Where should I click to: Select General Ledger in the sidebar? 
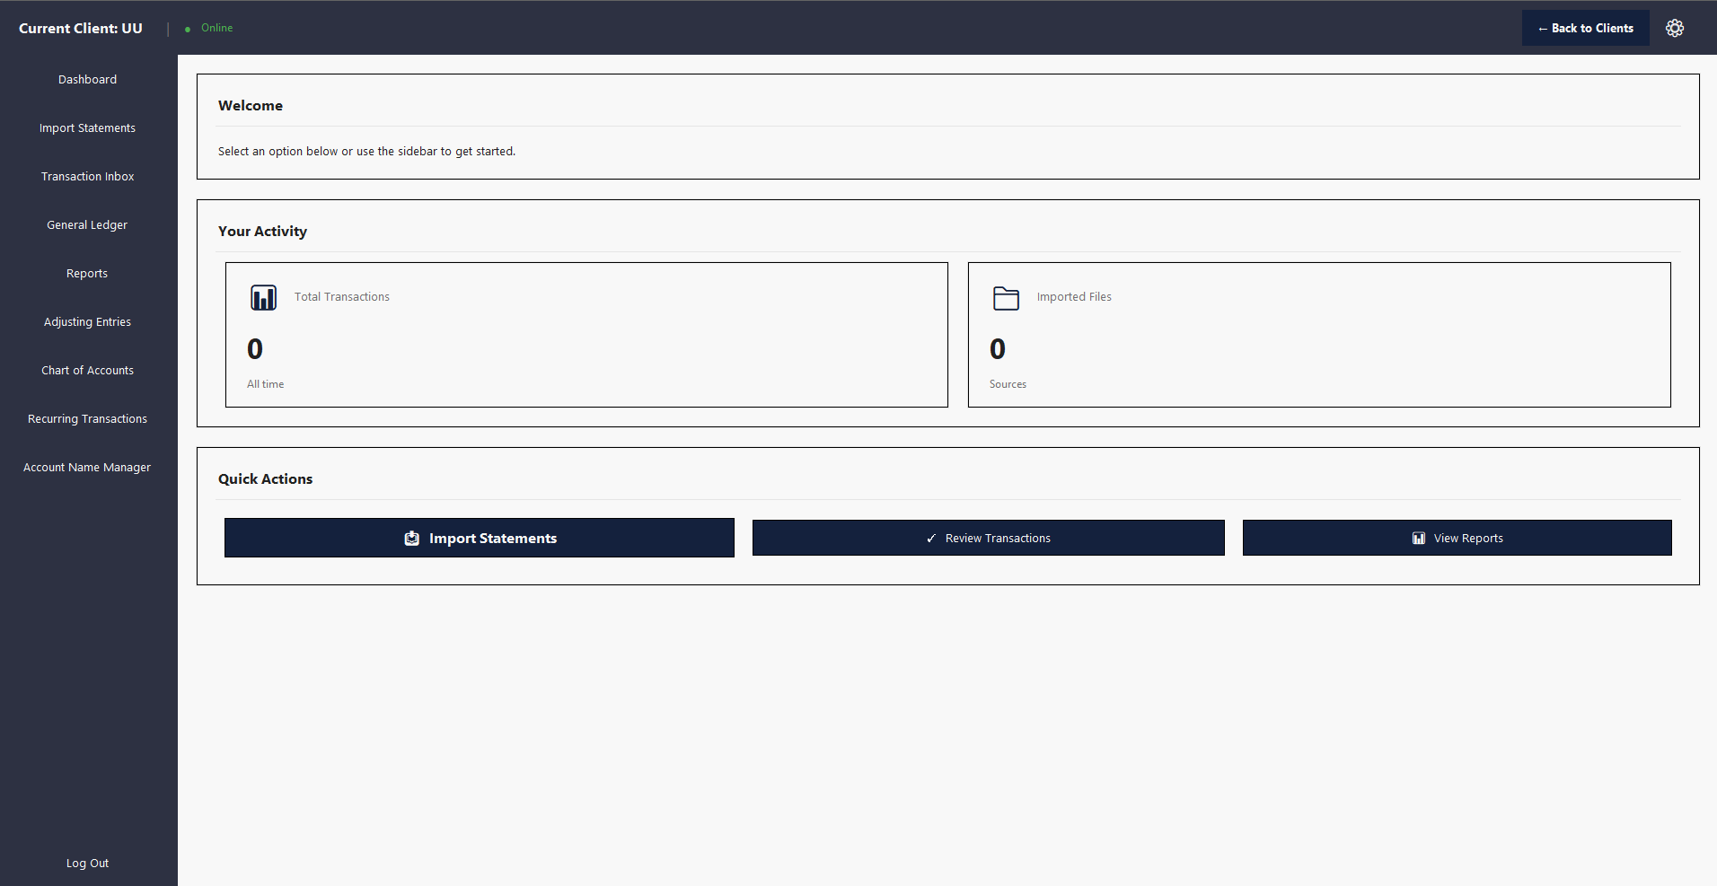[x=87, y=224]
